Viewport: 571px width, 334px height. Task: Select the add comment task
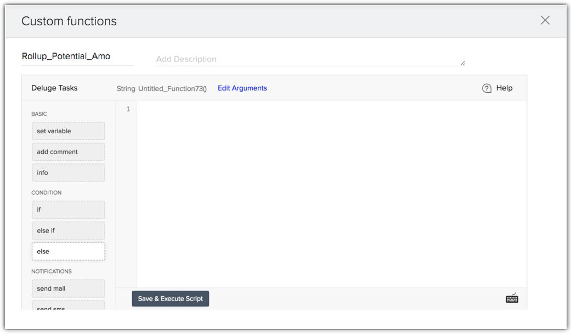click(x=69, y=152)
